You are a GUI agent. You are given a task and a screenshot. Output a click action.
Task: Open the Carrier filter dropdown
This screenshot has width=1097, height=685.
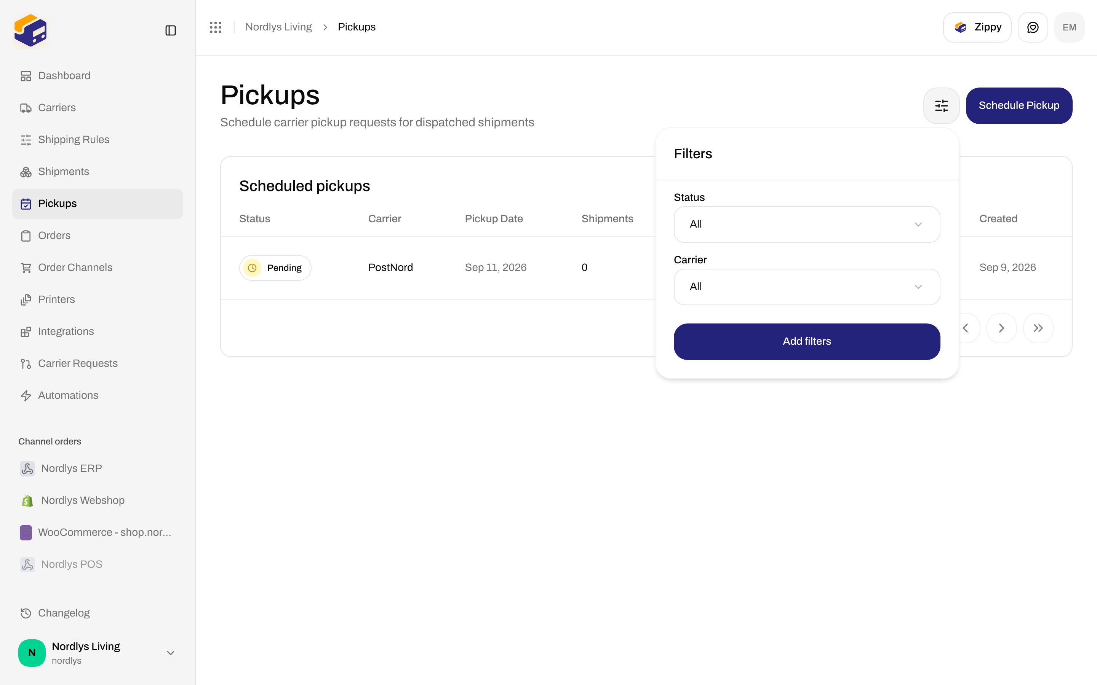tap(806, 287)
